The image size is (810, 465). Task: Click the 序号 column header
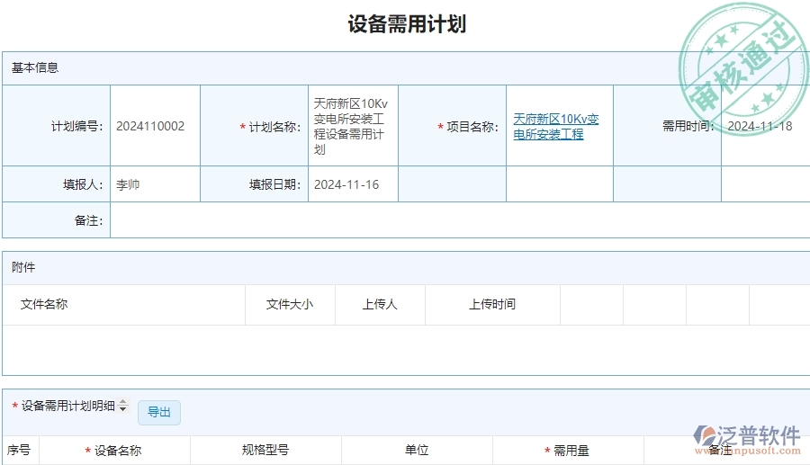(x=19, y=450)
